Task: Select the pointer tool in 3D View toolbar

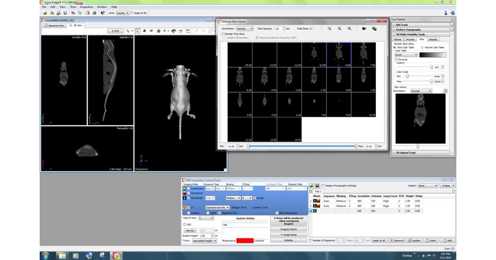Action: click(x=128, y=31)
